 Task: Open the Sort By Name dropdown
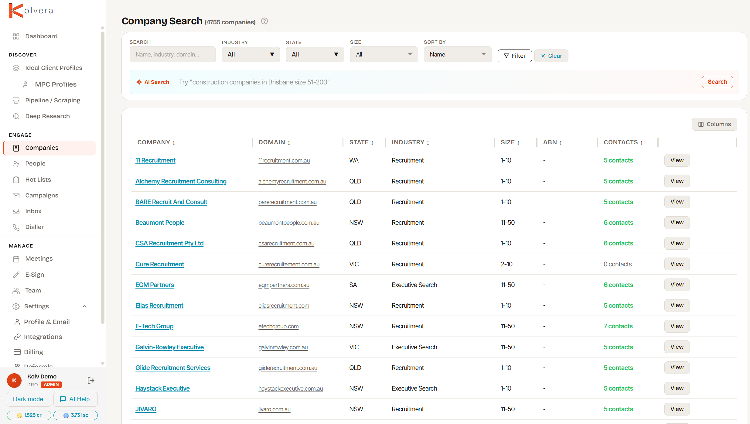click(458, 54)
